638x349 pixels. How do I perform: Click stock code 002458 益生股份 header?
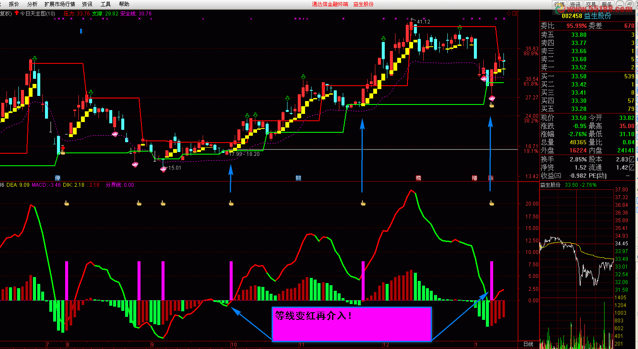586,16
